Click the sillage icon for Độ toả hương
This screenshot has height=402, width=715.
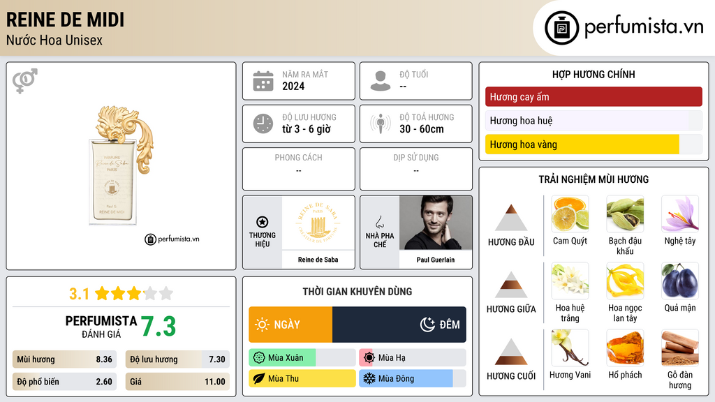tap(381, 124)
